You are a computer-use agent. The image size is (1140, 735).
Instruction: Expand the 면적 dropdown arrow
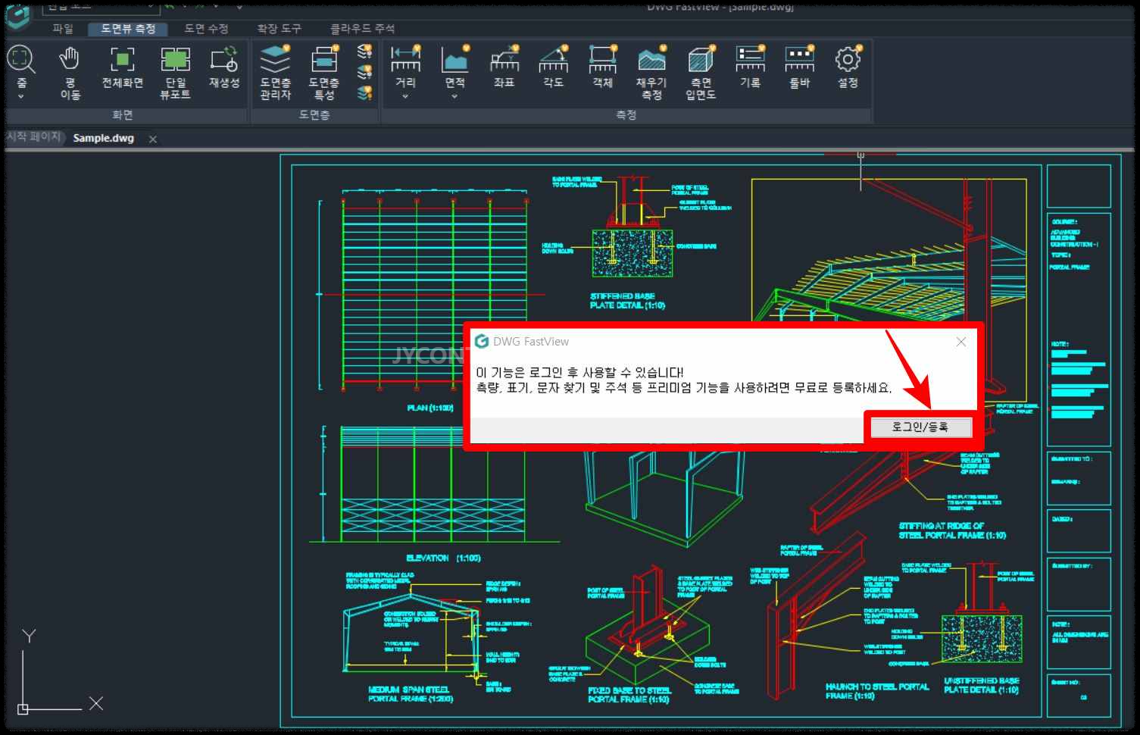pyautogui.click(x=454, y=97)
